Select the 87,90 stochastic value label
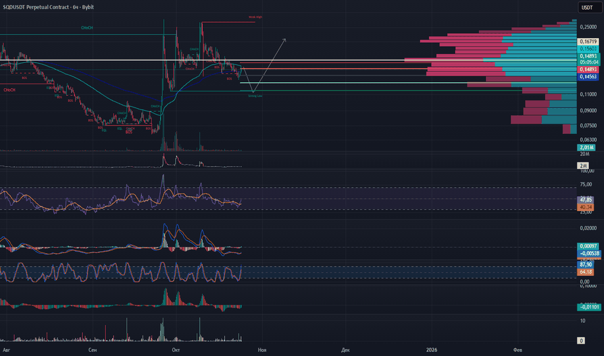The image size is (604, 356). coord(585,265)
